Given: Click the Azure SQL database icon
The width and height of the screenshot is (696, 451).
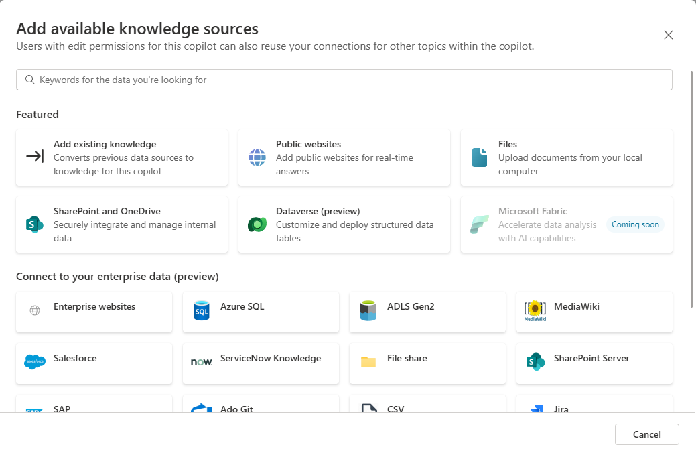Looking at the screenshot, I should pos(202,310).
